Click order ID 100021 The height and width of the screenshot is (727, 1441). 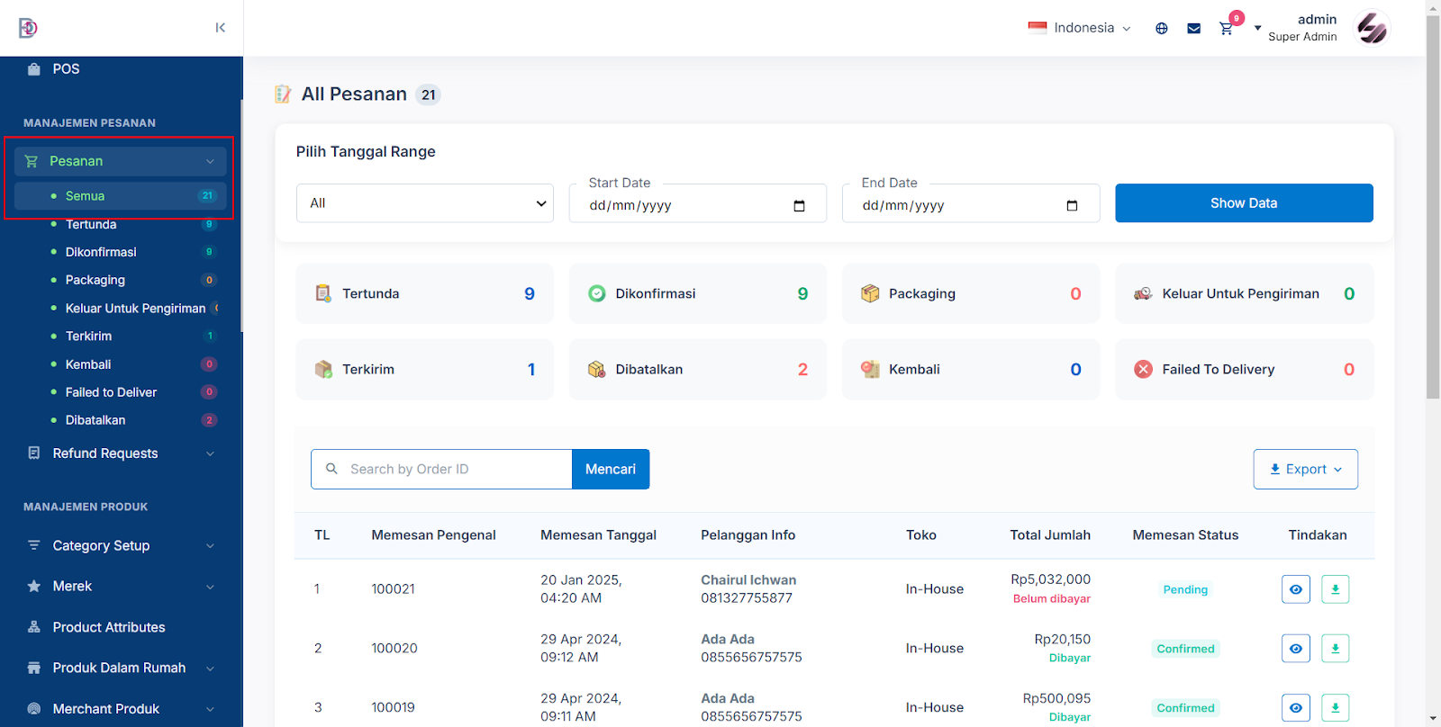394,589
